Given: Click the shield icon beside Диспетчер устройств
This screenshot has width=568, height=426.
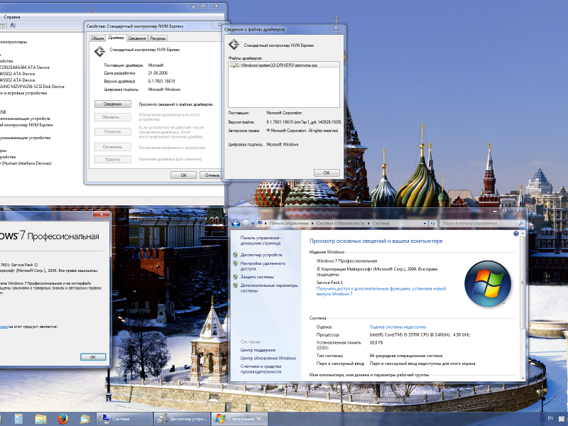Looking at the screenshot, I should (x=236, y=255).
